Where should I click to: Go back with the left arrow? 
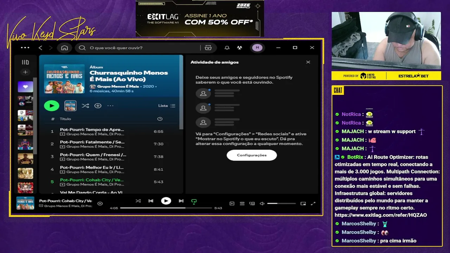(x=40, y=48)
